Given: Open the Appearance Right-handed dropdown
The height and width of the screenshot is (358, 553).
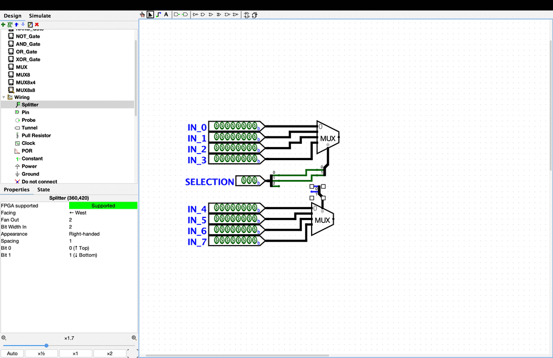Looking at the screenshot, I should click(103, 234).
